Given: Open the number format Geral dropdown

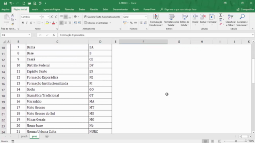Looking at the screenshot, I should click(146, 17).
